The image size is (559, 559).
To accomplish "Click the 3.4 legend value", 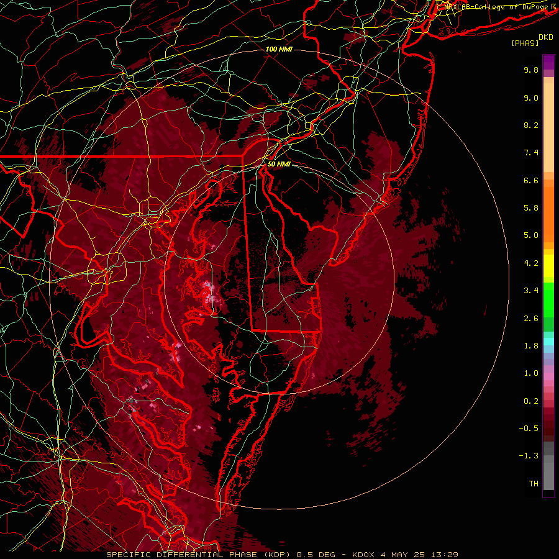I will click(531, 291).
